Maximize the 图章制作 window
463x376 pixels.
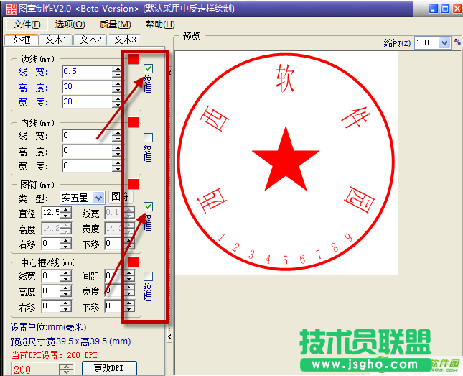pos(444,9)
